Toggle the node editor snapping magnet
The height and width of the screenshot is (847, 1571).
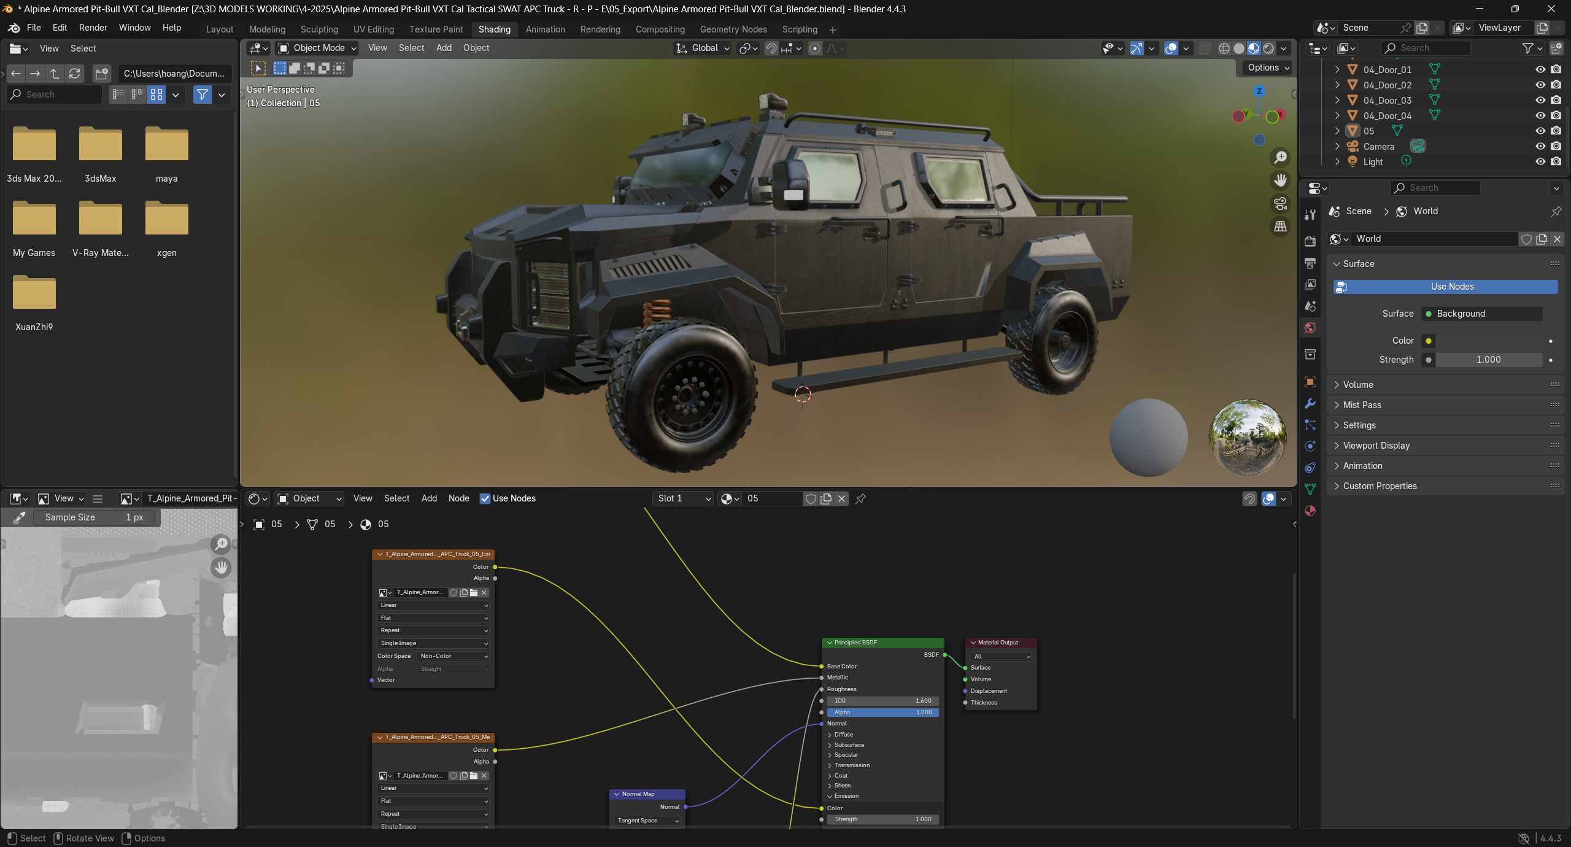pos(1249,499)
